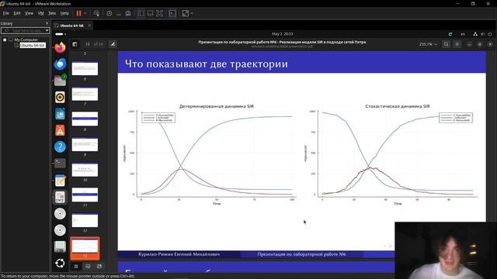The image size is (497, 279).
Task: Toggle the PDF viewer sidebar button
Action: (75, 44)
